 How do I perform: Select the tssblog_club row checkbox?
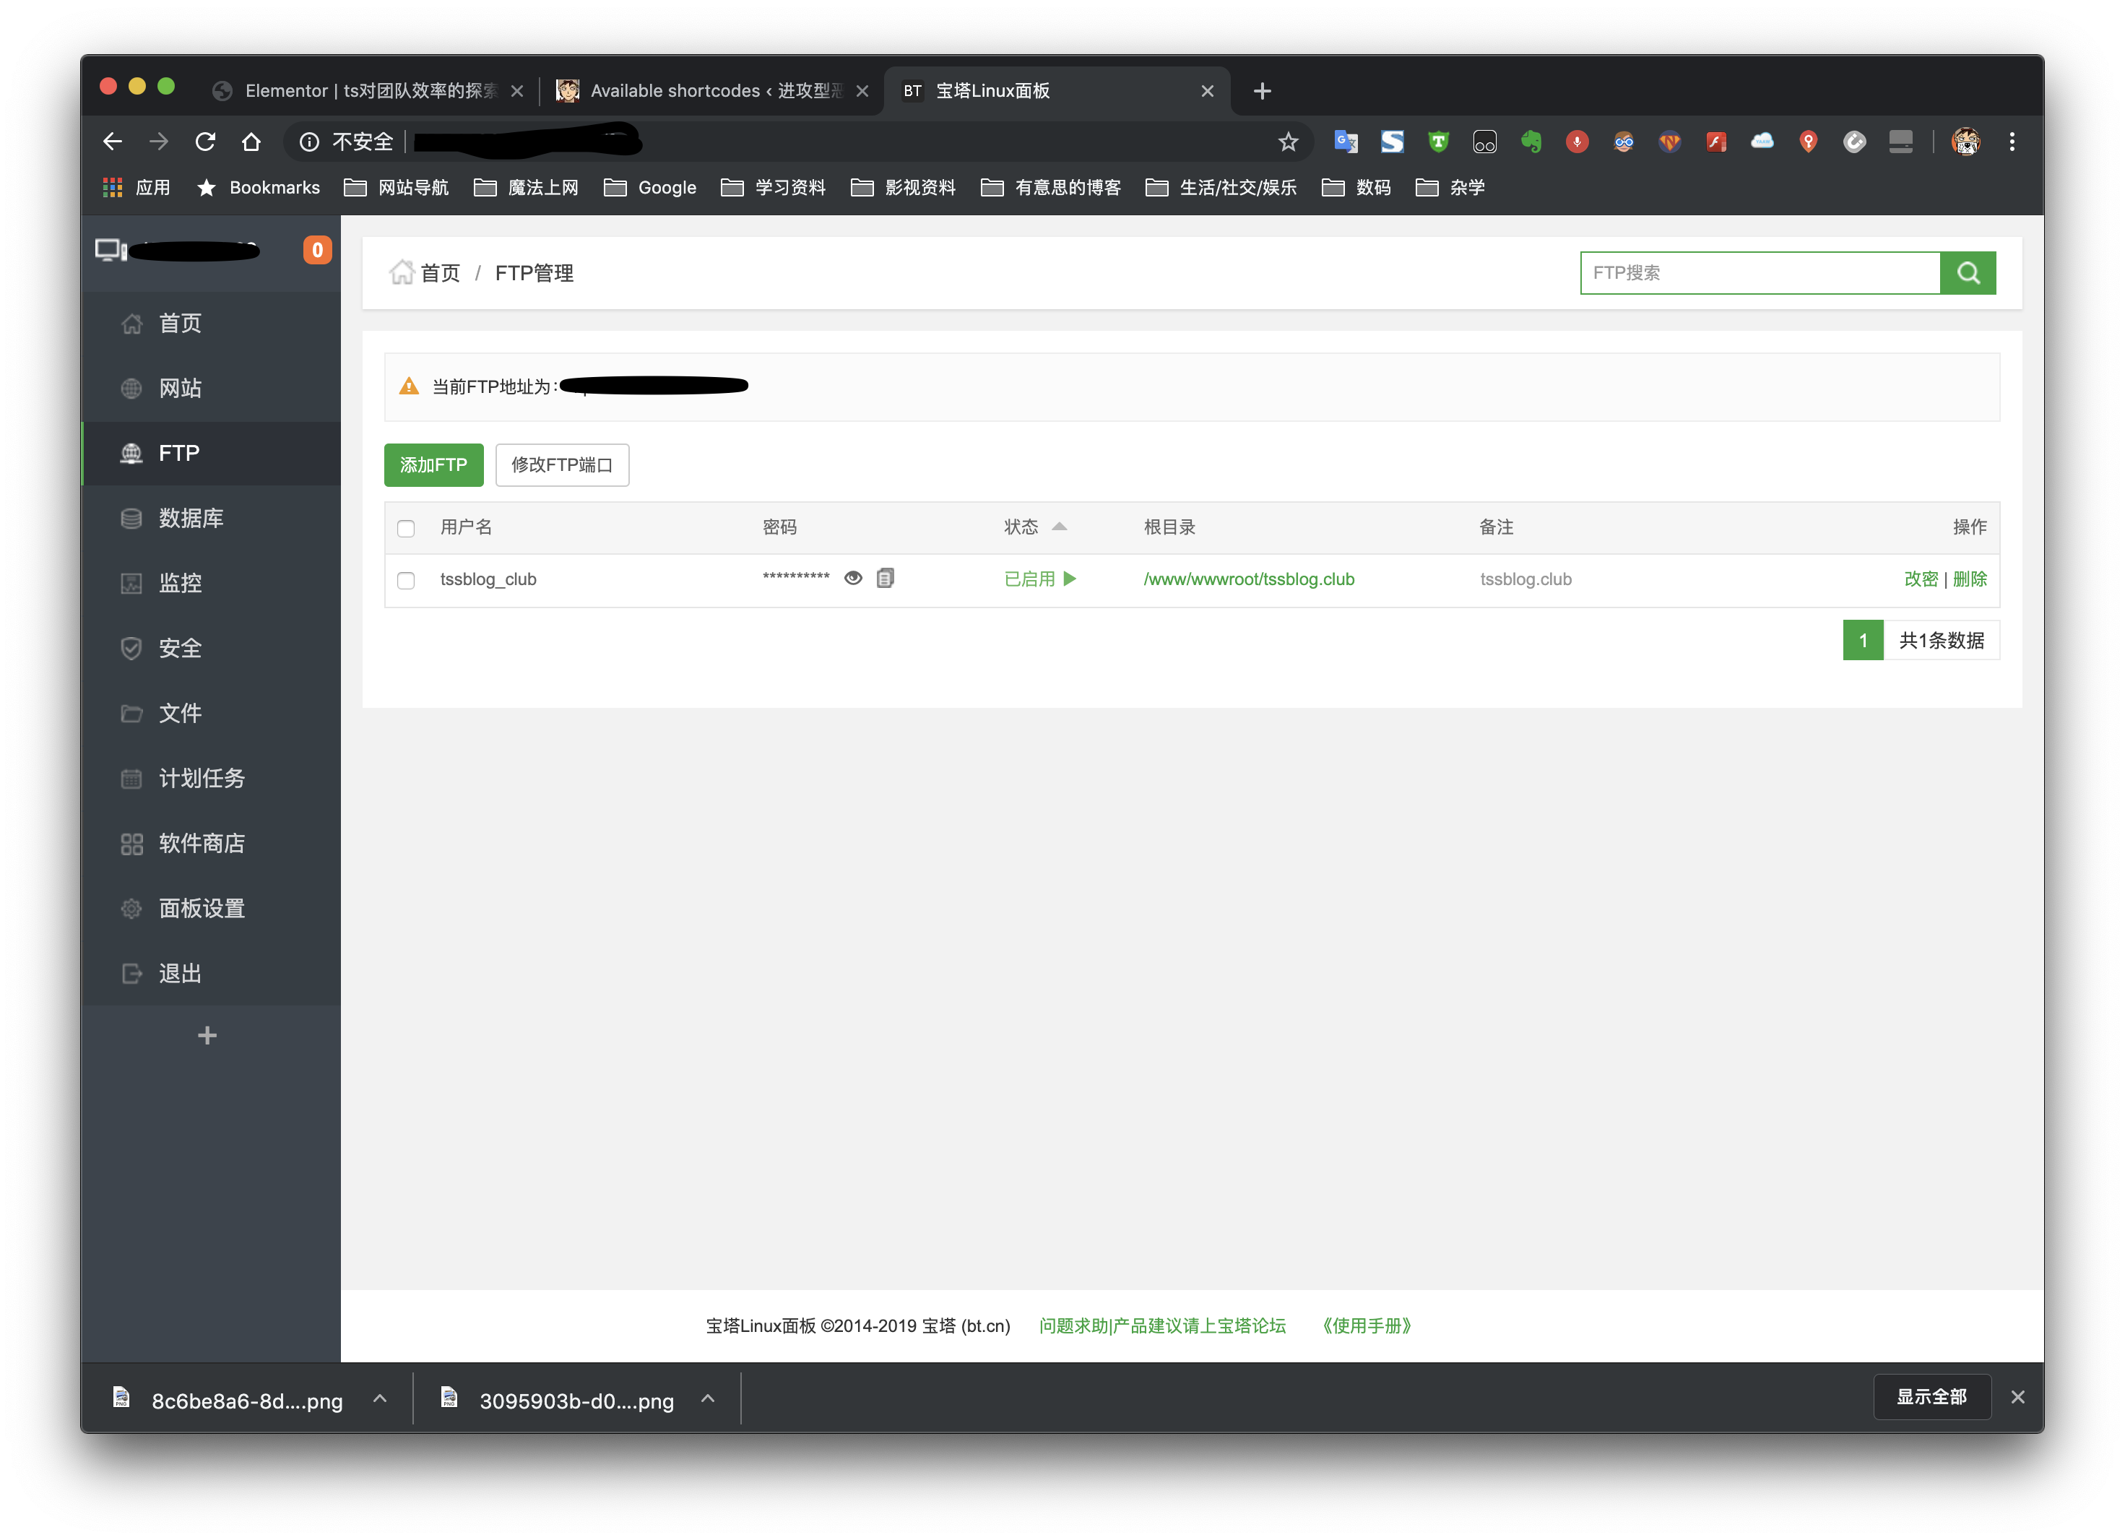pos(406,581)
